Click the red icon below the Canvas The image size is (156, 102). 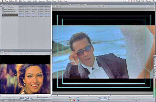(74, 100)
